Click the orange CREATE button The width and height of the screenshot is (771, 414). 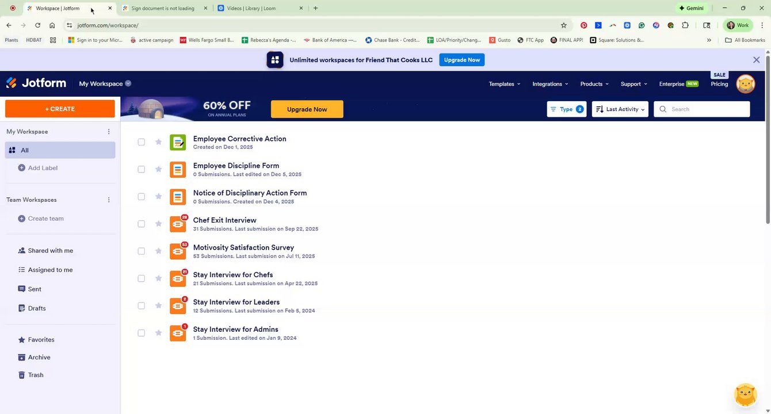(60, 109)
